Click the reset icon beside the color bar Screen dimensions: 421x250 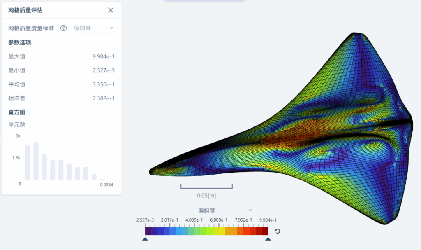tap(278, 231)
